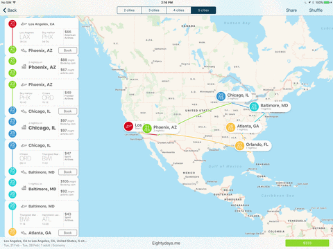This screenshot has width=333, height=249.
Task: Click the Los Angeles, CA departure heading
Action: [42, 24]
